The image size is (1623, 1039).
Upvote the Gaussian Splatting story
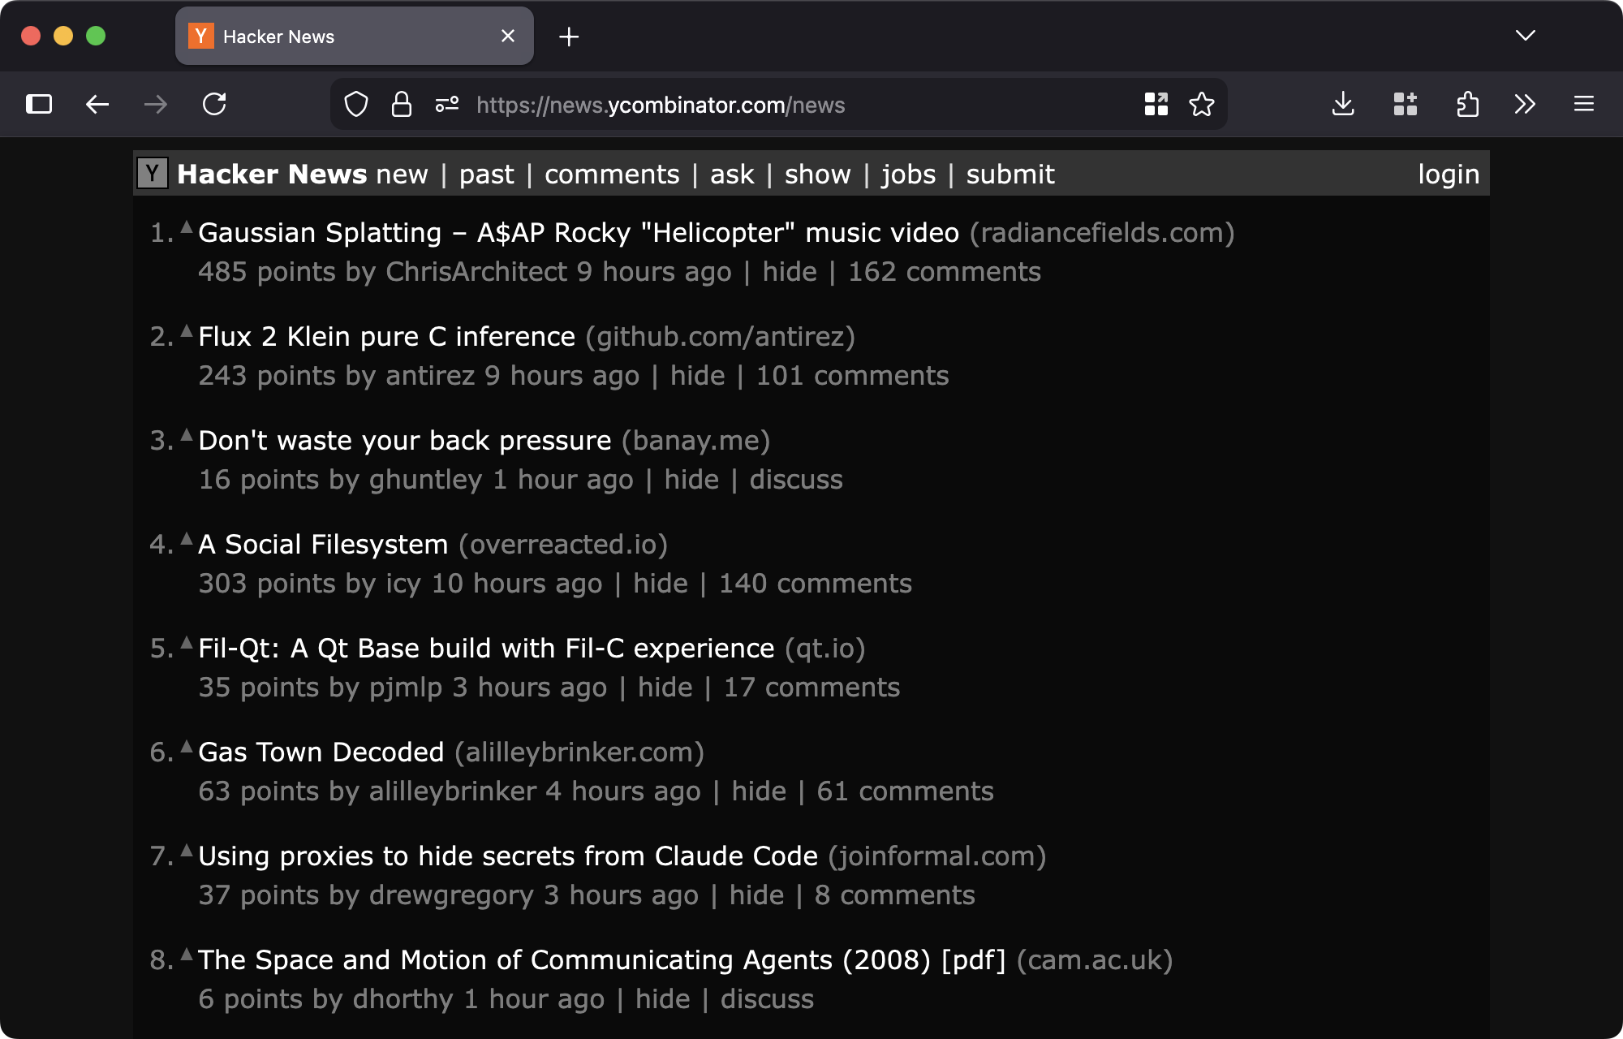click(x=187, y=227)
